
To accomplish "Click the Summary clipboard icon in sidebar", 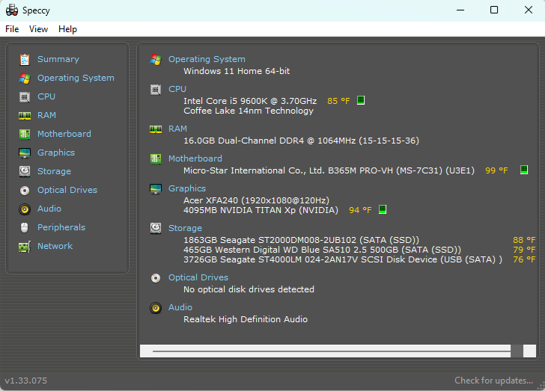I will tap(24, 59).
